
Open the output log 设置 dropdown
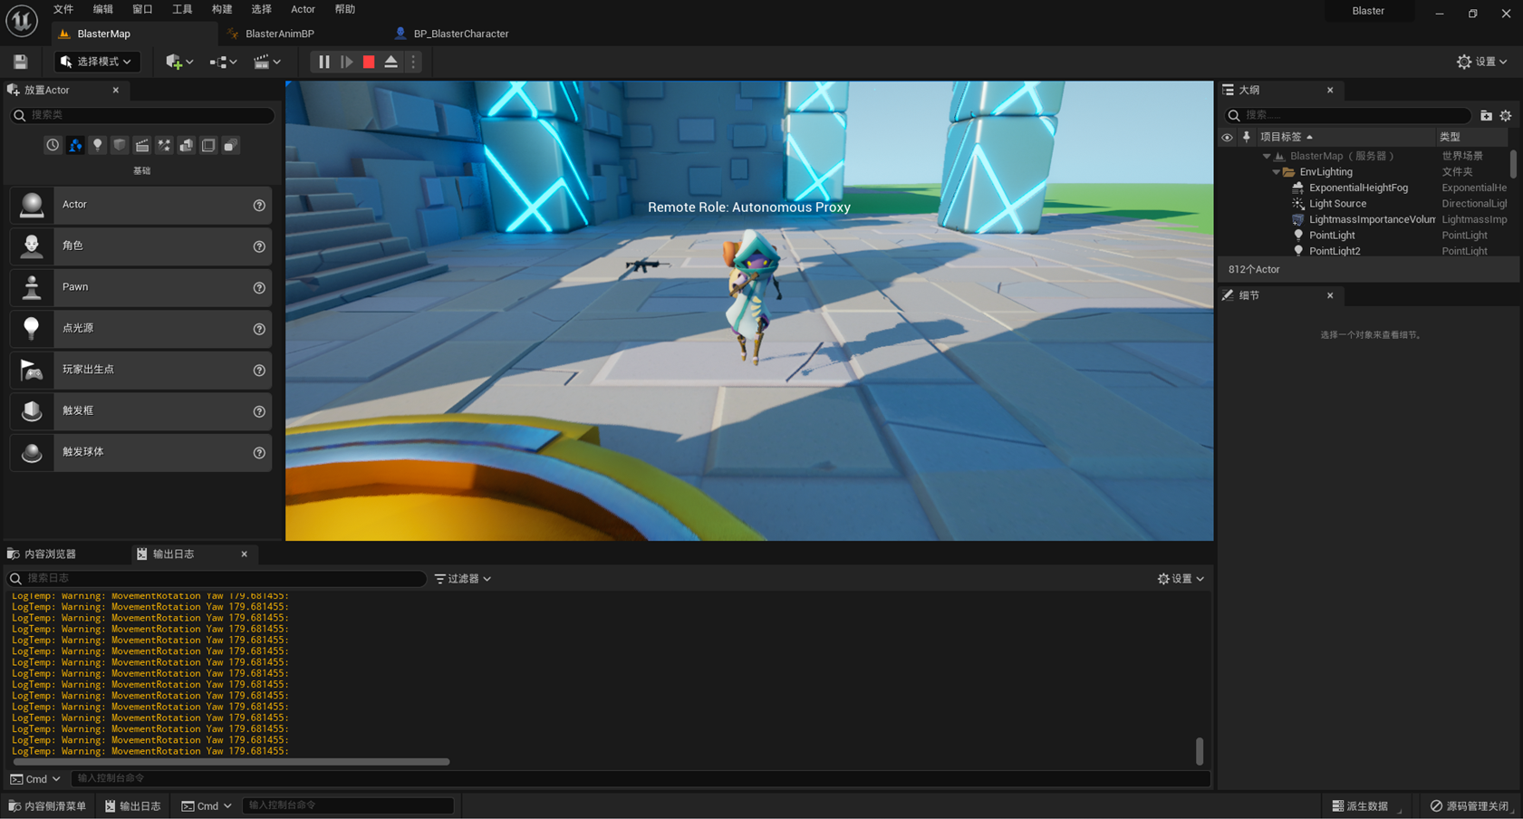[x=1181, y=578]
